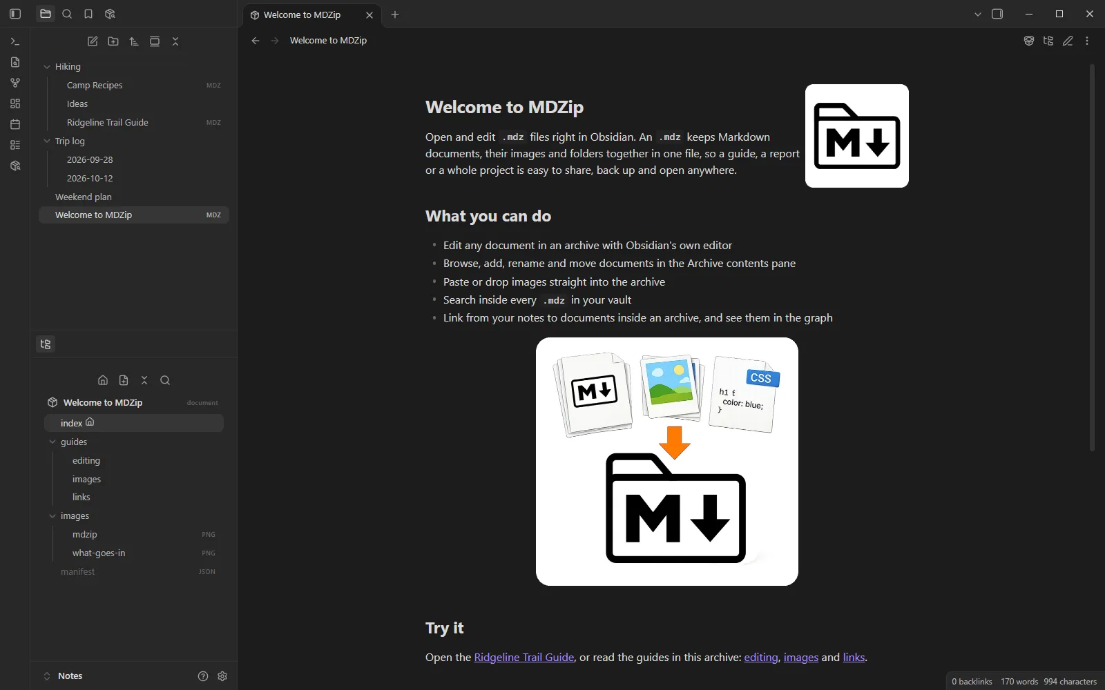Change sort order in file explorer
Screen dimensions: 1105x690
(x=134, y=41)
